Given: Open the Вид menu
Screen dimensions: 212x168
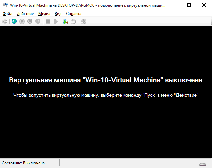Looking at the screenshot, I should point(58,14).
